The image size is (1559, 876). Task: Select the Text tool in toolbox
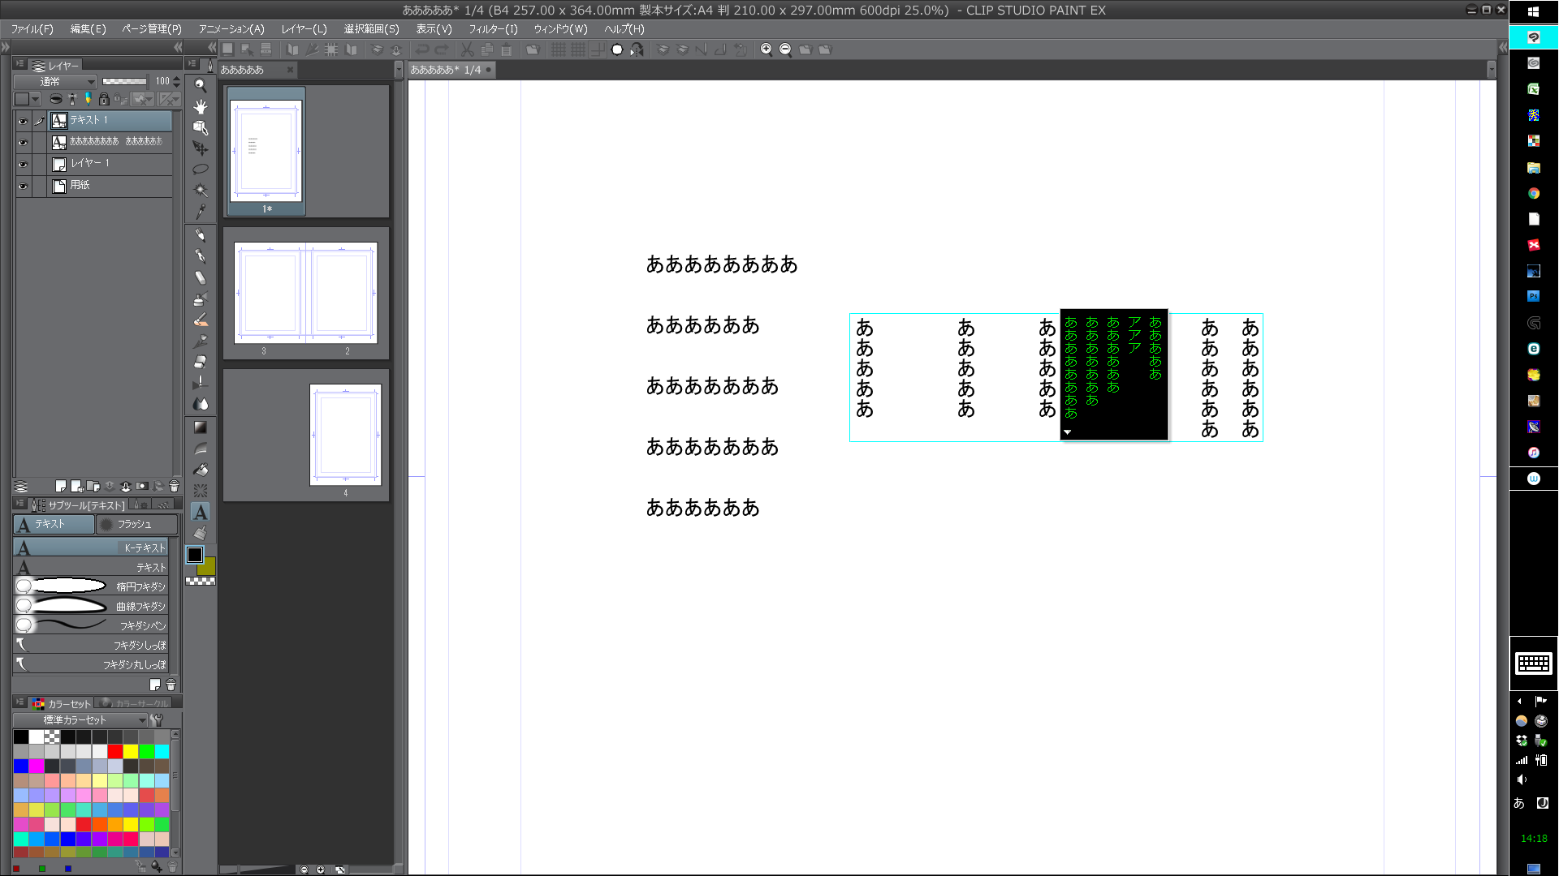coord(200,512)
